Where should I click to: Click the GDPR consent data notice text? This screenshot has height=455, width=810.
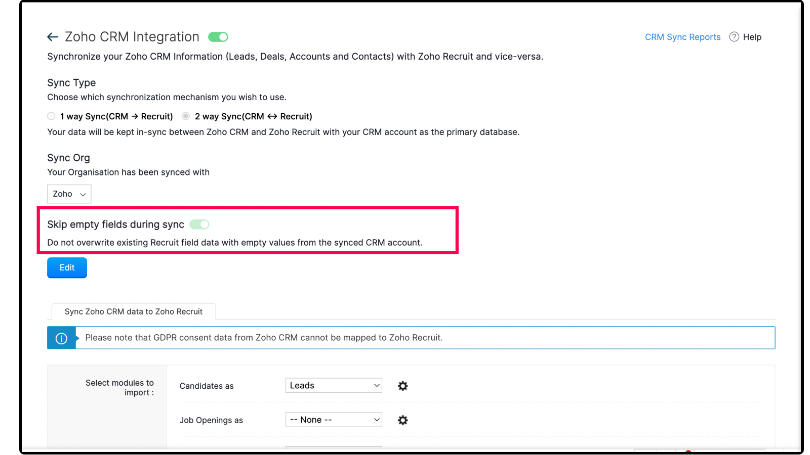(264, 338)
